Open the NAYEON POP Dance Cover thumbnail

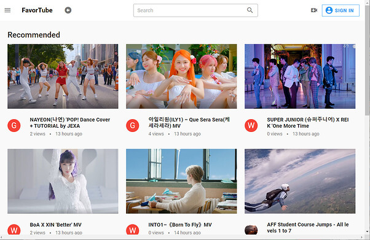coord(63,76)
